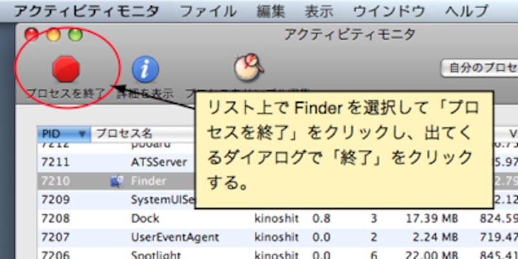Click PID 7211 cell

56,163
